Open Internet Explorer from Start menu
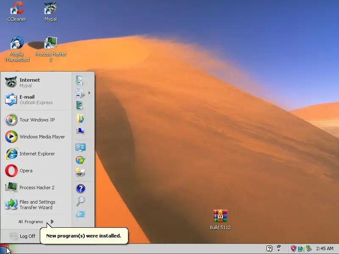Screen dimensions: 339x254 (x=36, y=154)
